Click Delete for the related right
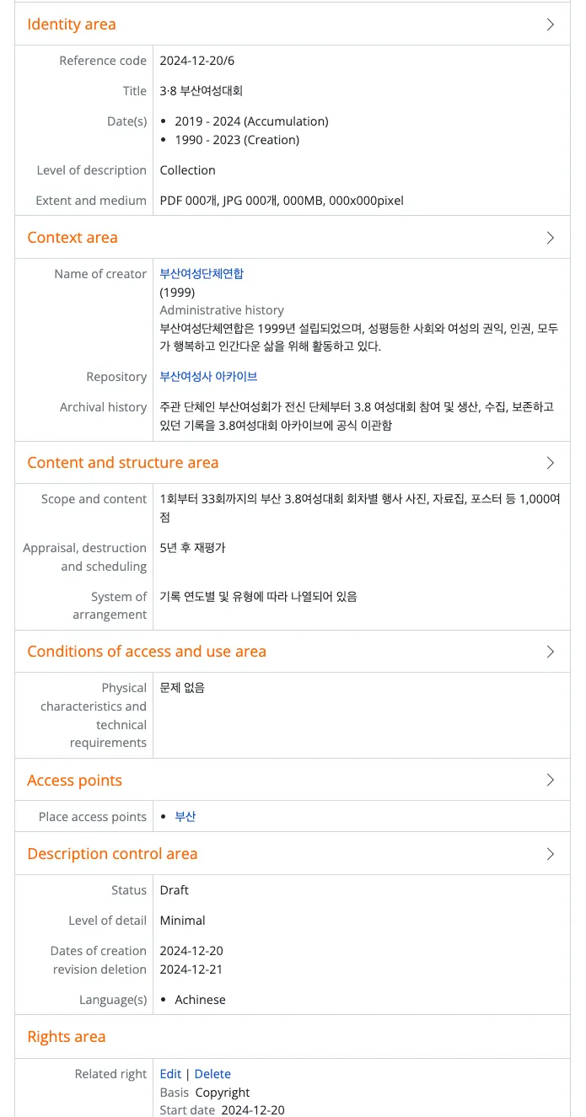The width and height of the screenshot is (586, 1117). click(x=212, y=1074)
